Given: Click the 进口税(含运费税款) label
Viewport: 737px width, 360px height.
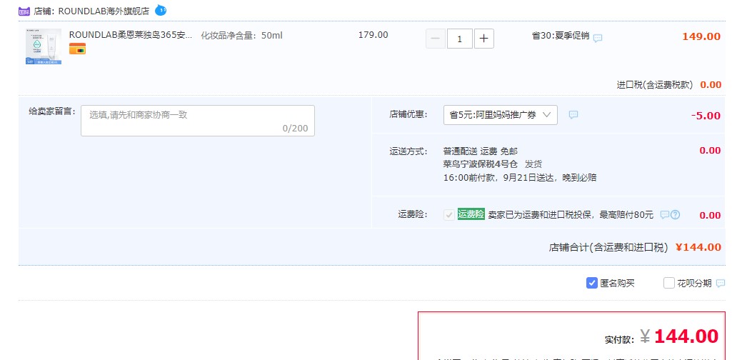Looking at the screenshot, I should [655, 85].
